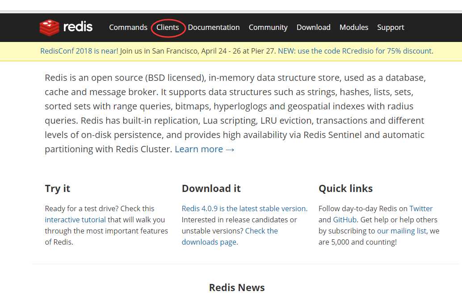
Task: Click the 'are 5,000 and counting!' text
Action: 358,242
